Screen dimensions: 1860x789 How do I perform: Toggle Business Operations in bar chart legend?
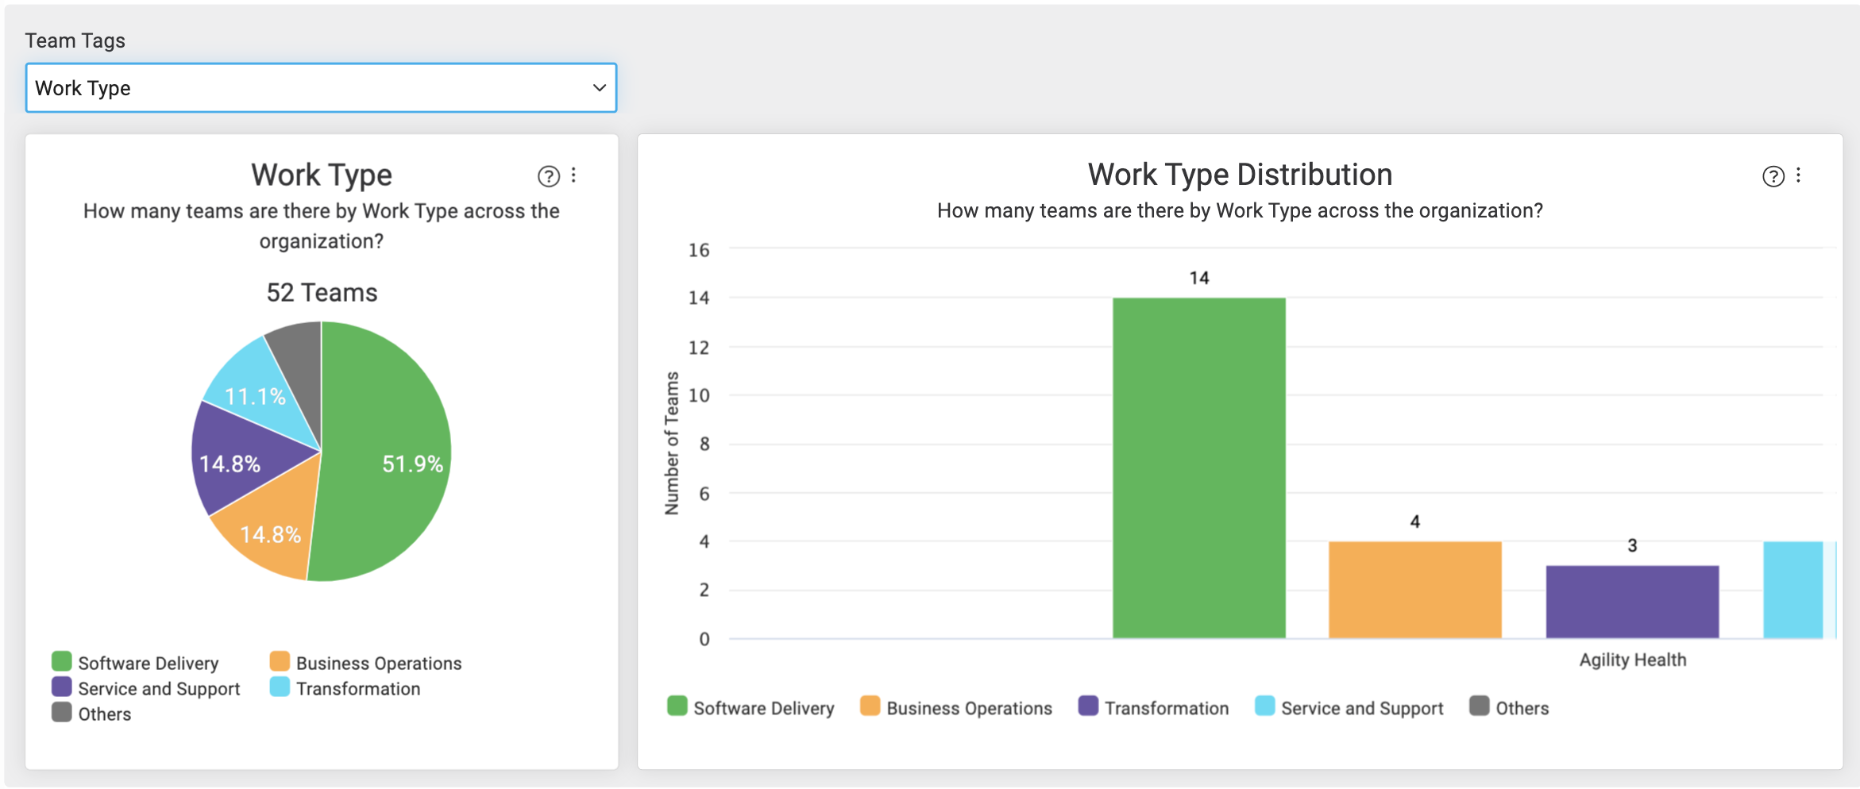pos(956,707)
